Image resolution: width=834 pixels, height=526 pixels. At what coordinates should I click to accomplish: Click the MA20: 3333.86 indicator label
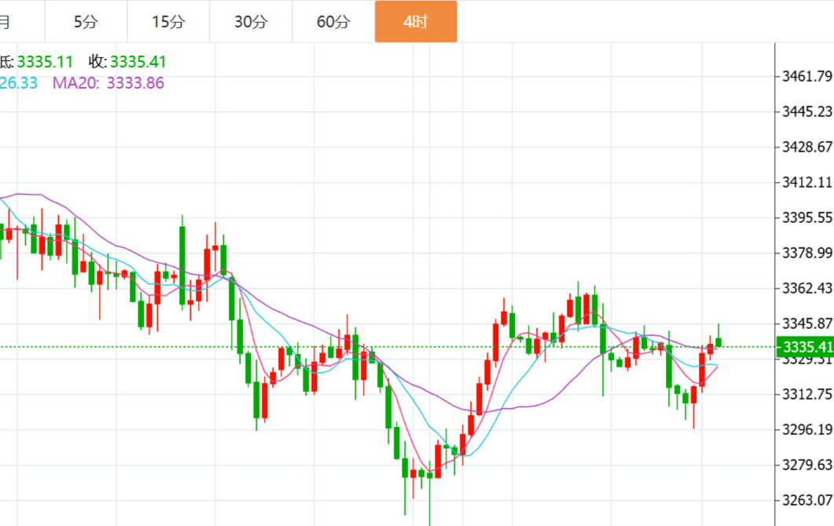108,83
